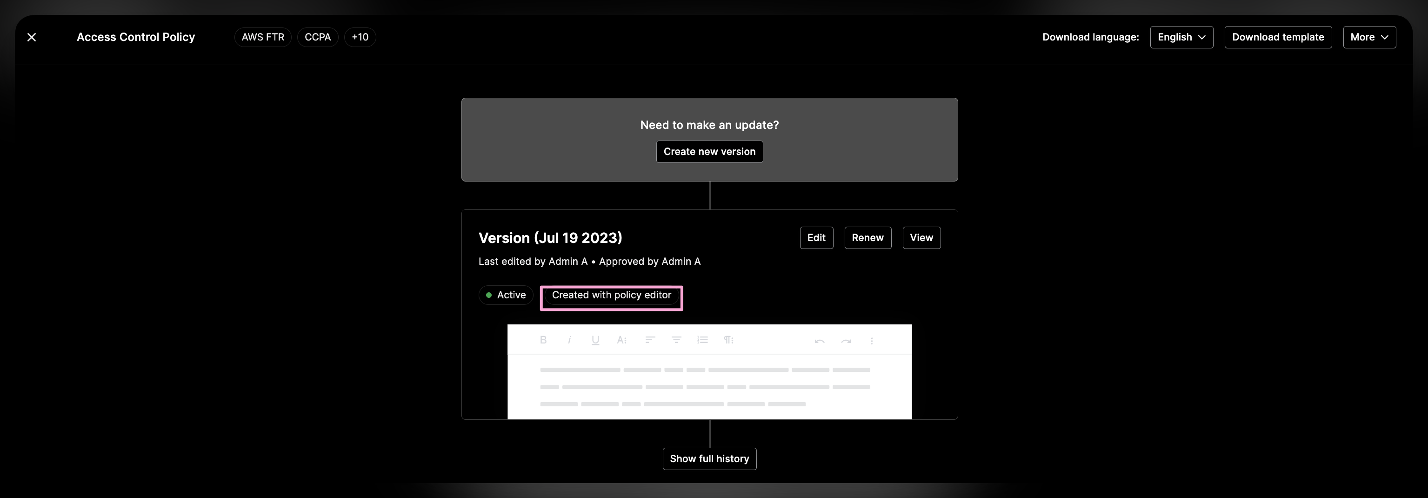Click the Version (Jul 19 2023) heading
Image resolution: width=1428 pixels, height=498 pixels.
pyautogui.click(x=550, y=238)
